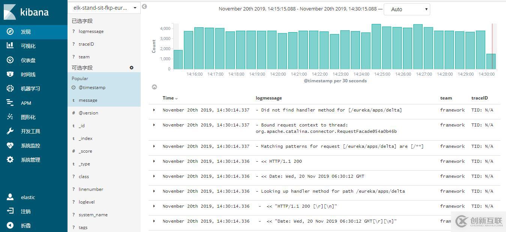Click the elastic user link
The height and width of the screenshot is (232, 506).
(28, 197)
